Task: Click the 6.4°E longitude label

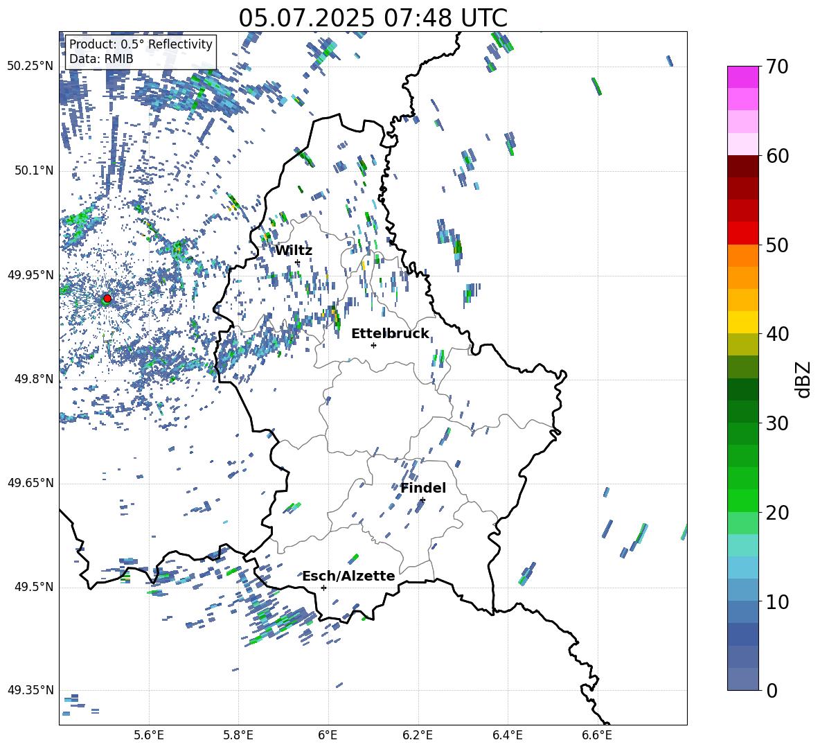Action: click(507, 735)
